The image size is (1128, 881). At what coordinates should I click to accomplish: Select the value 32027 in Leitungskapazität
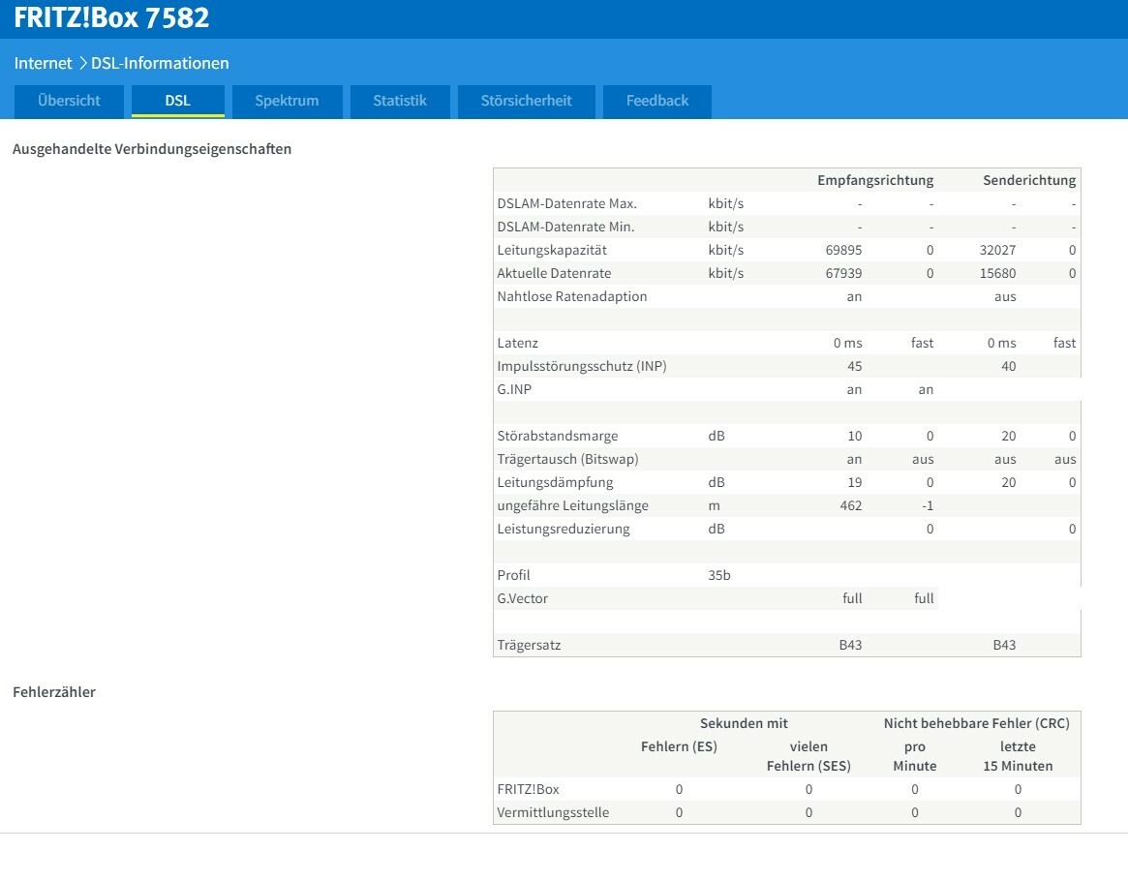[998, 251]
